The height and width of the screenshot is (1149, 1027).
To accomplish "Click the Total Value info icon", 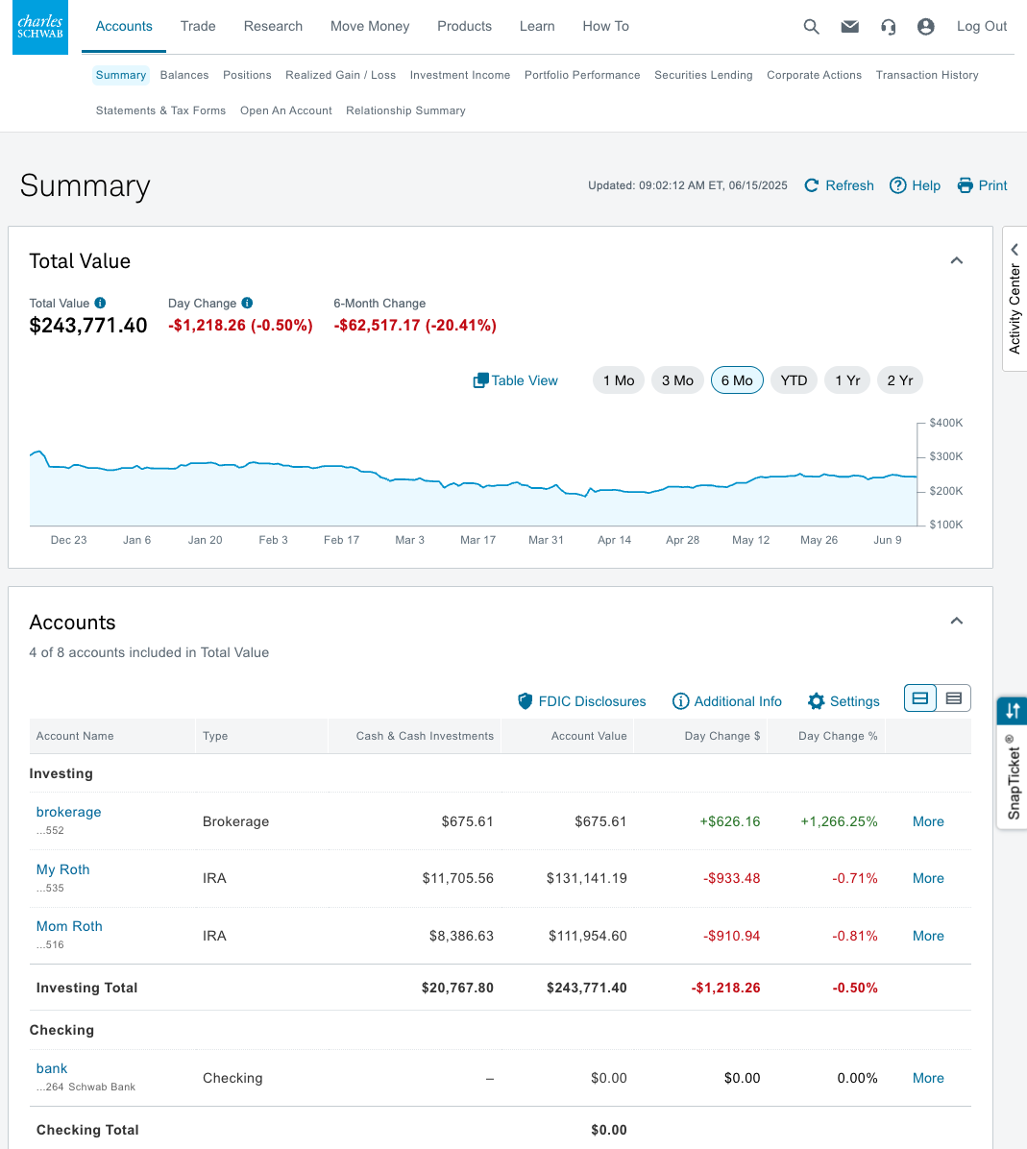I will tap(101, 303).
